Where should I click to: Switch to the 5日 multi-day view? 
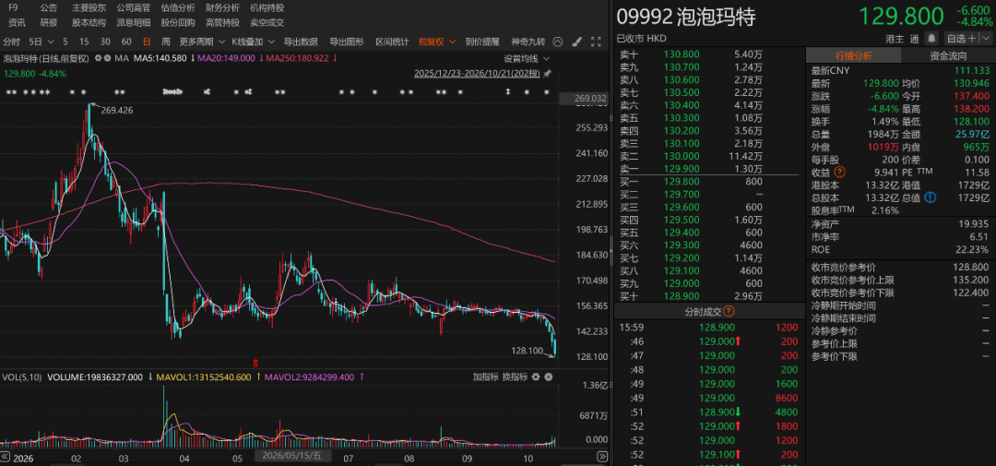tap(36, 42)
